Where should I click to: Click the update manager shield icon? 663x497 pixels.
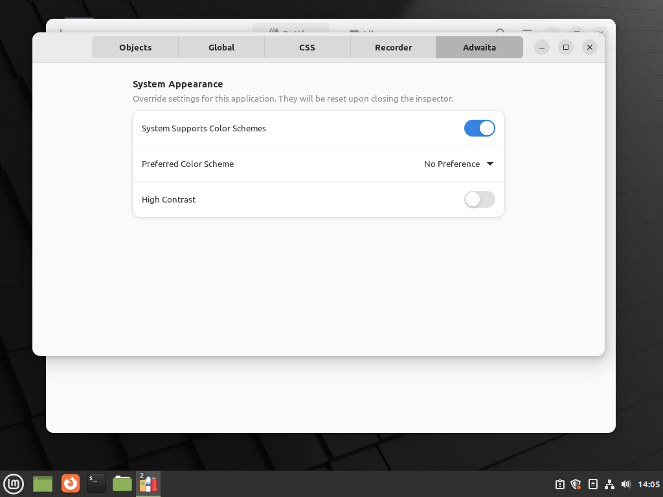point(576,484)
